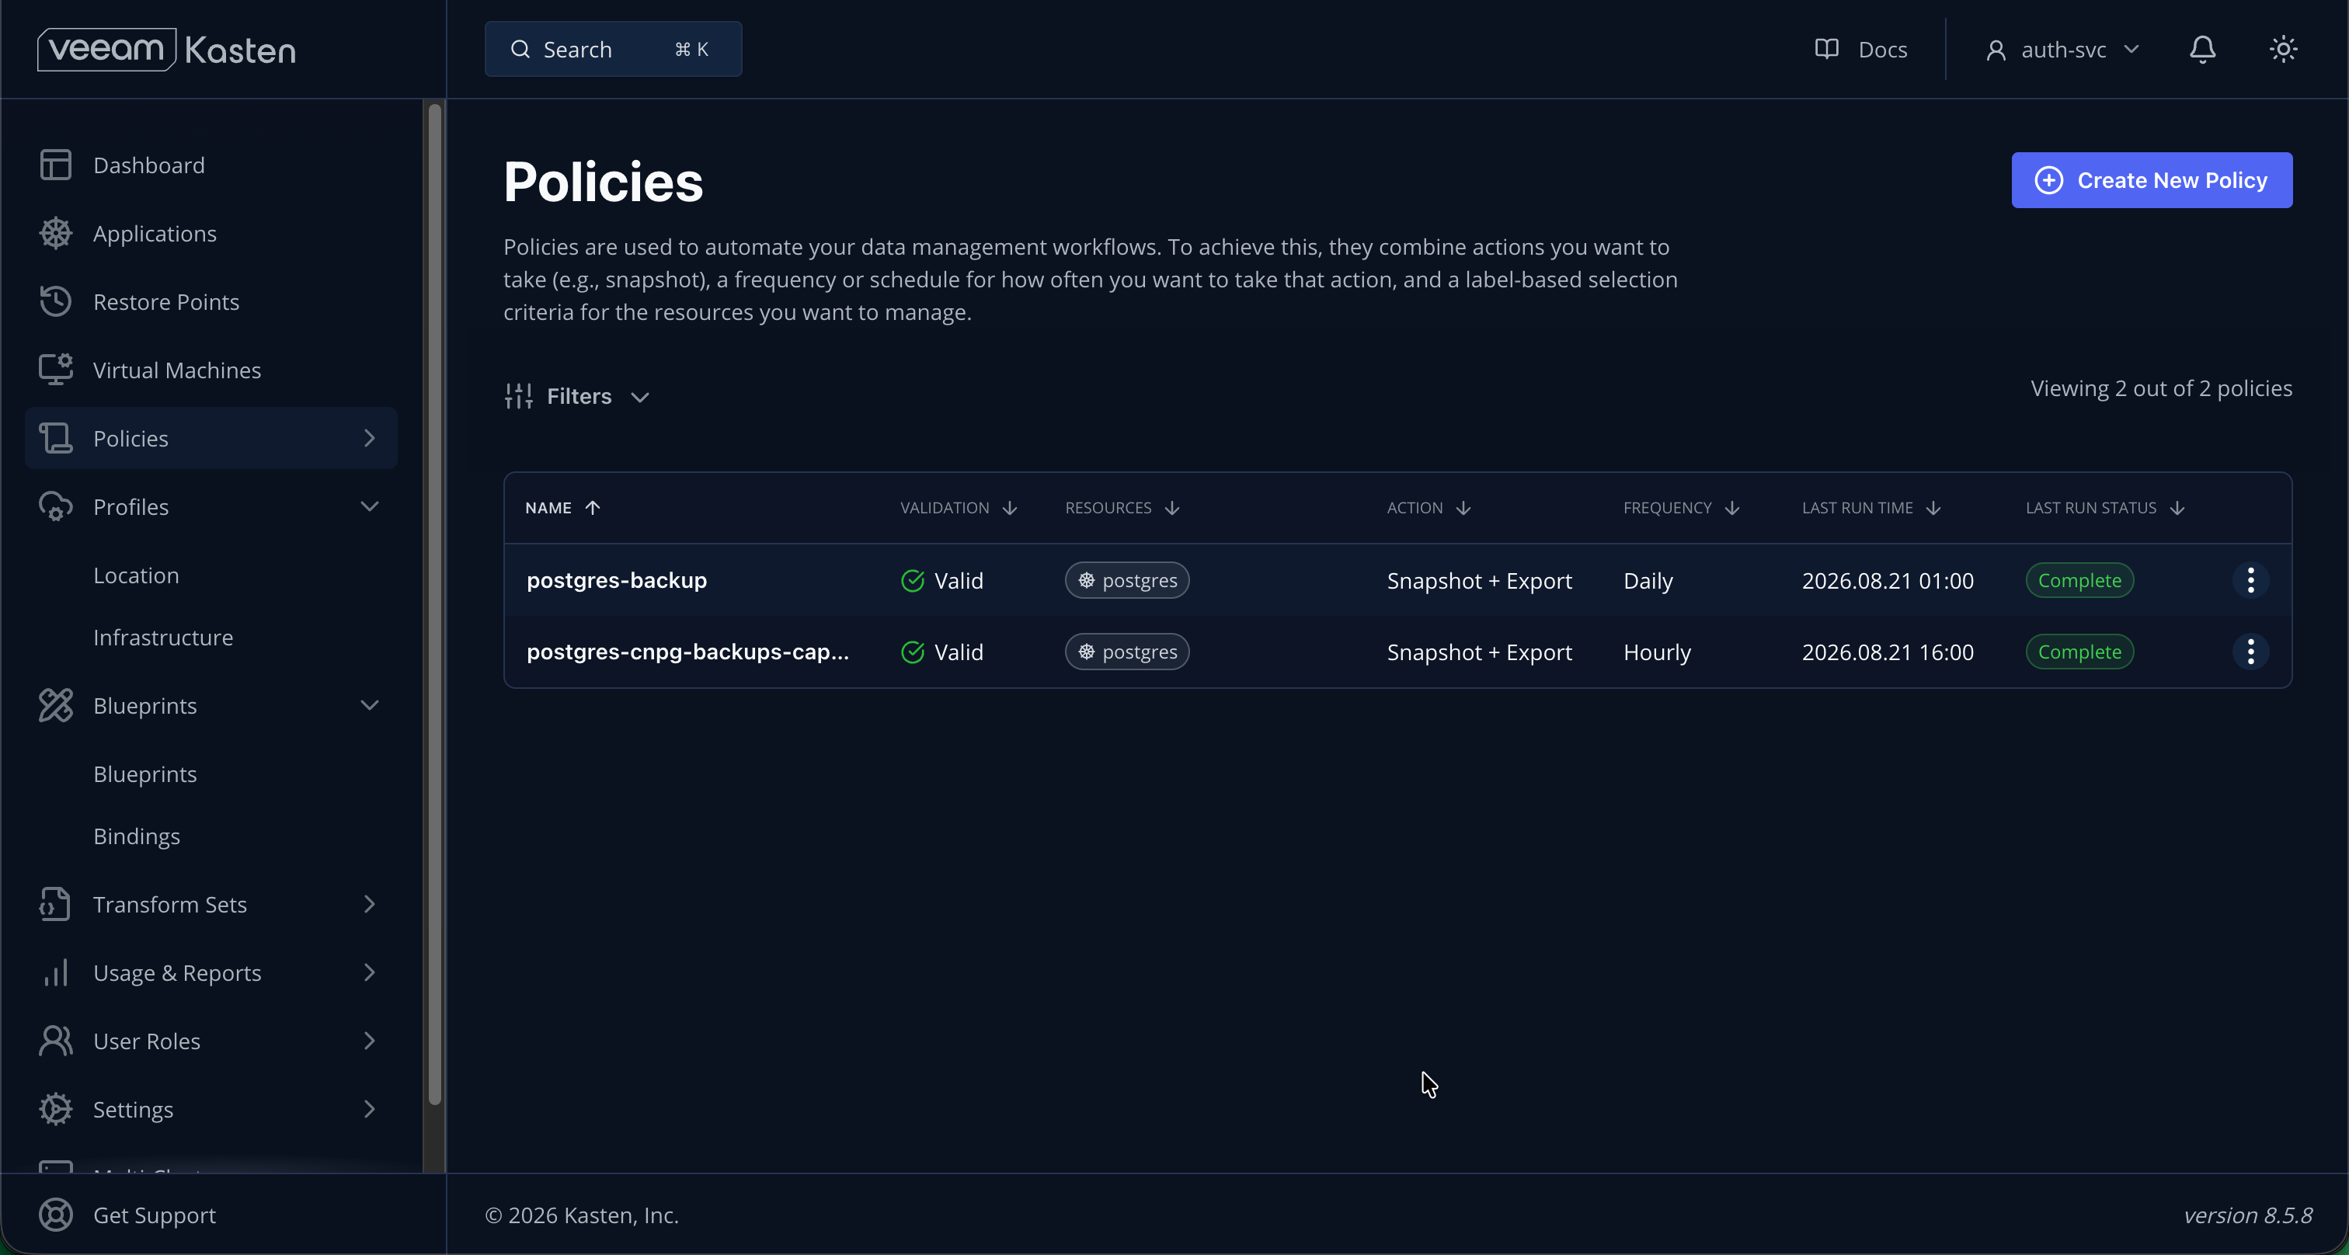Collapse Profiles section chevron
2349x1255 pixels.
coord(369,507)
